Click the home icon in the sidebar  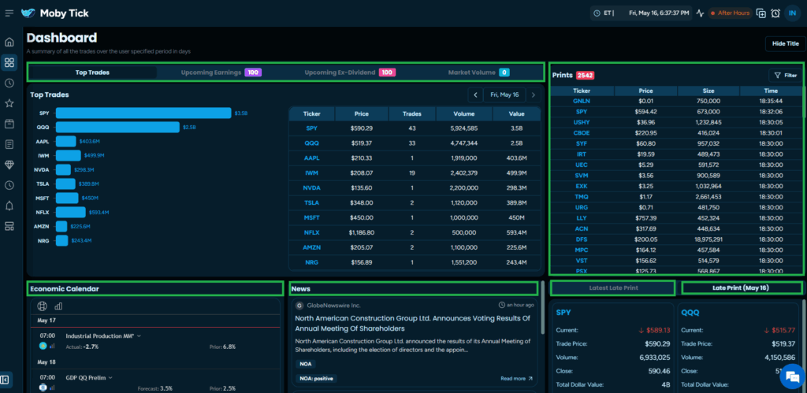pyautogui.click(x=9, y=42)
